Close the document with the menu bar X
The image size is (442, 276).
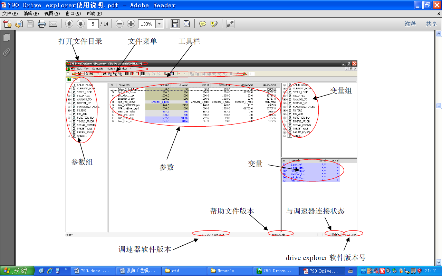tap(439, 14)
